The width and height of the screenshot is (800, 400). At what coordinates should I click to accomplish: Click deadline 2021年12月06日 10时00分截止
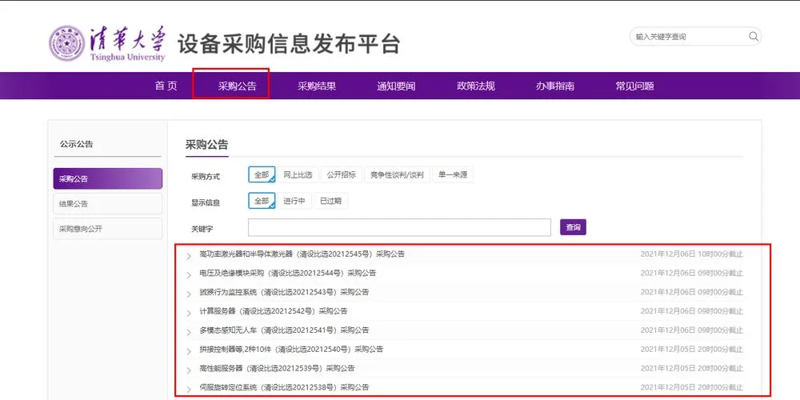(692, 254)
